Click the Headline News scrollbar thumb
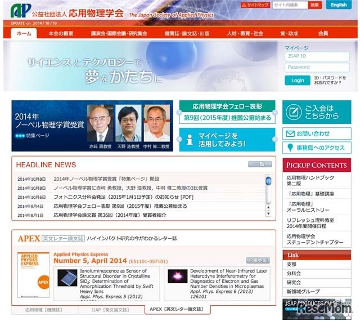Image resolution: width=360 pixels, height=321 pixels. pyautogui.click(x=268, y=181)
